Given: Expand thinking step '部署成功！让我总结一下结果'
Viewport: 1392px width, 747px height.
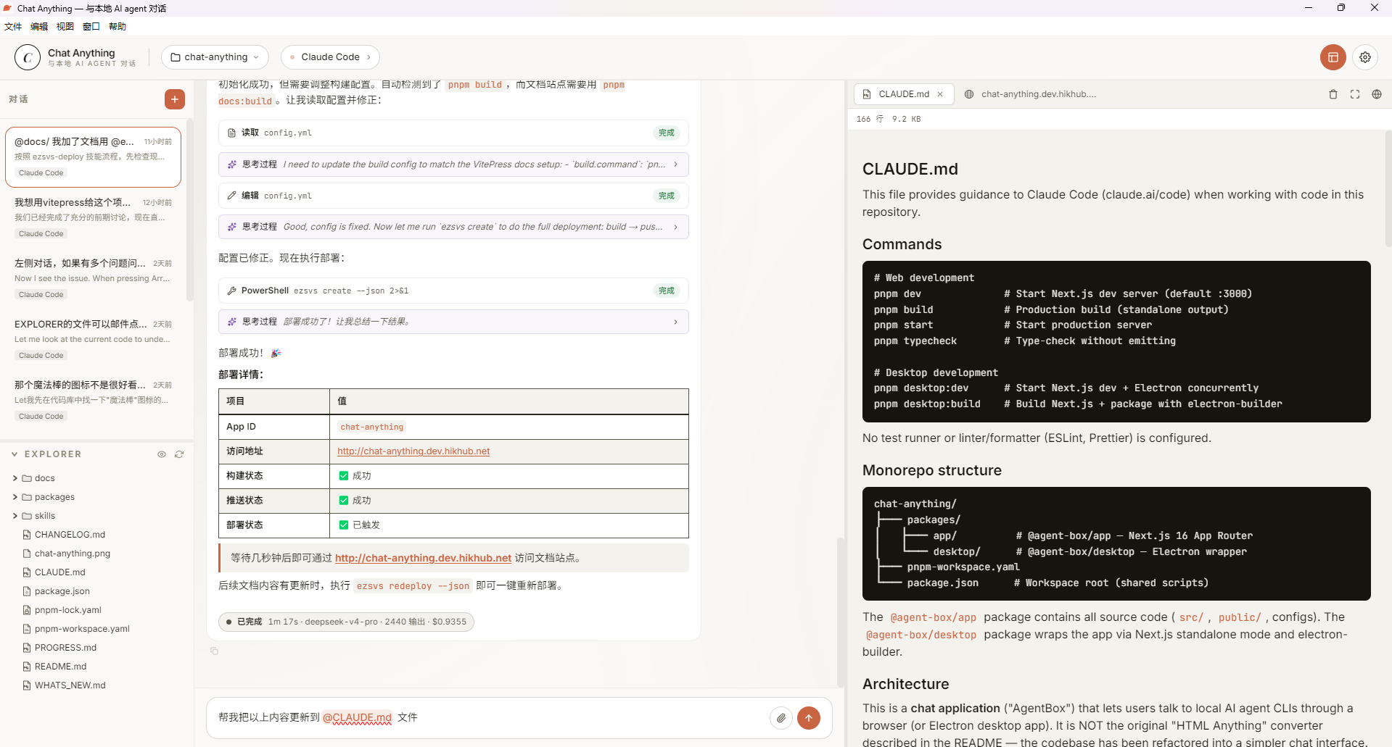Looking at the screenshot, I should [x=453, y=322].
